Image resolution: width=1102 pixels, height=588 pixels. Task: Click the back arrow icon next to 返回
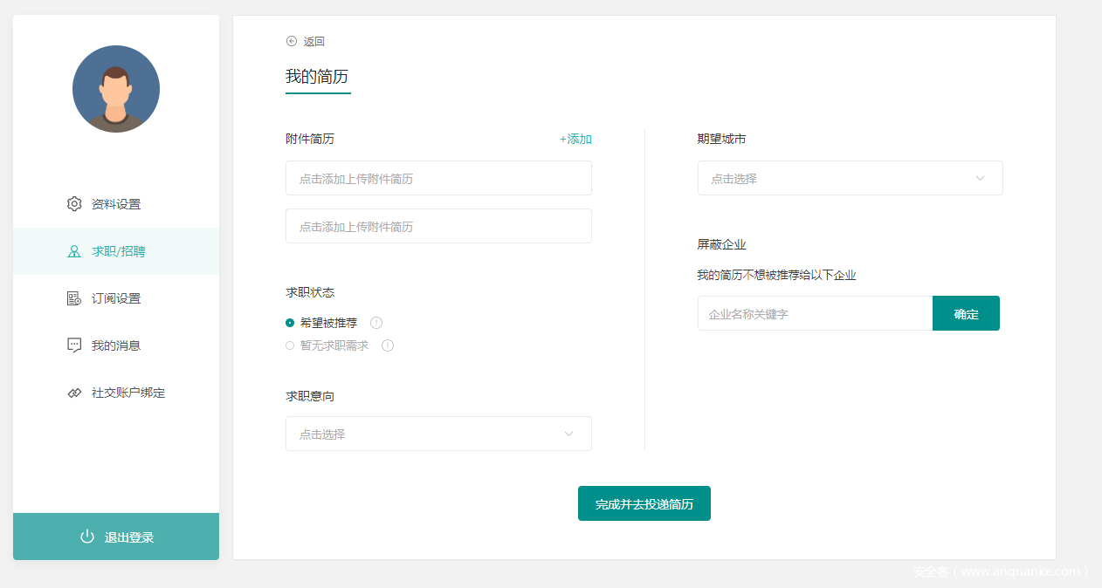tap(292, 41)
